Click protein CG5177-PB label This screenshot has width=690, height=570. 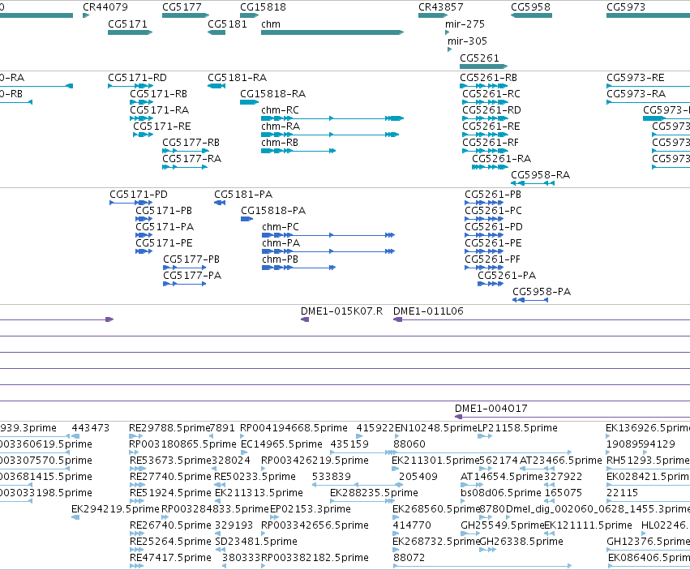coord(191,259)
